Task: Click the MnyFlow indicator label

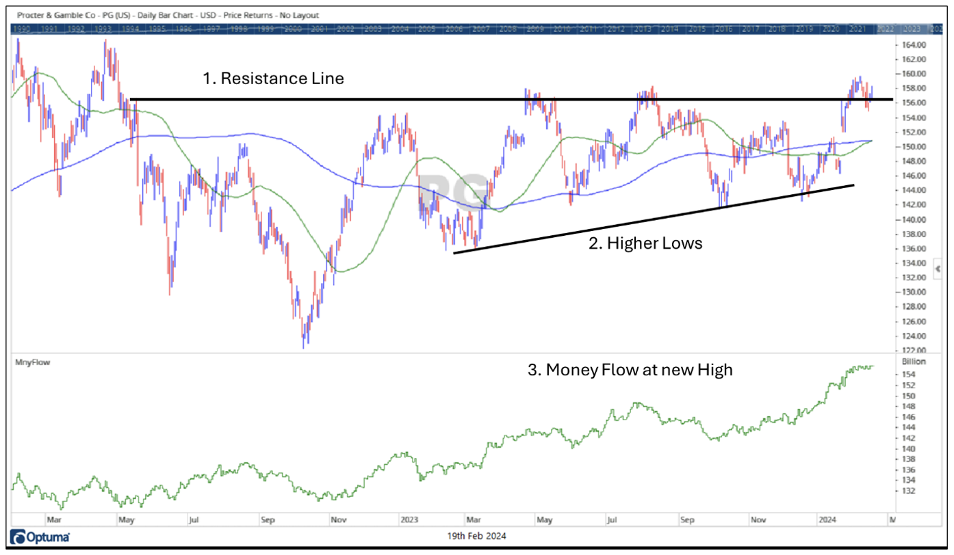Action: (x=32, y=362)
